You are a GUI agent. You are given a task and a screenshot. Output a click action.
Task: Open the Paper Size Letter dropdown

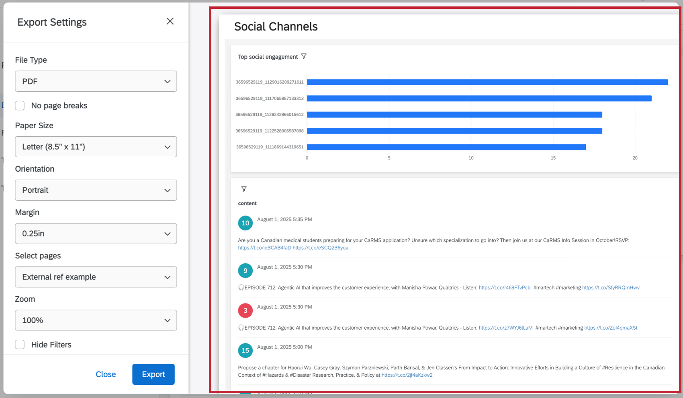96,147
